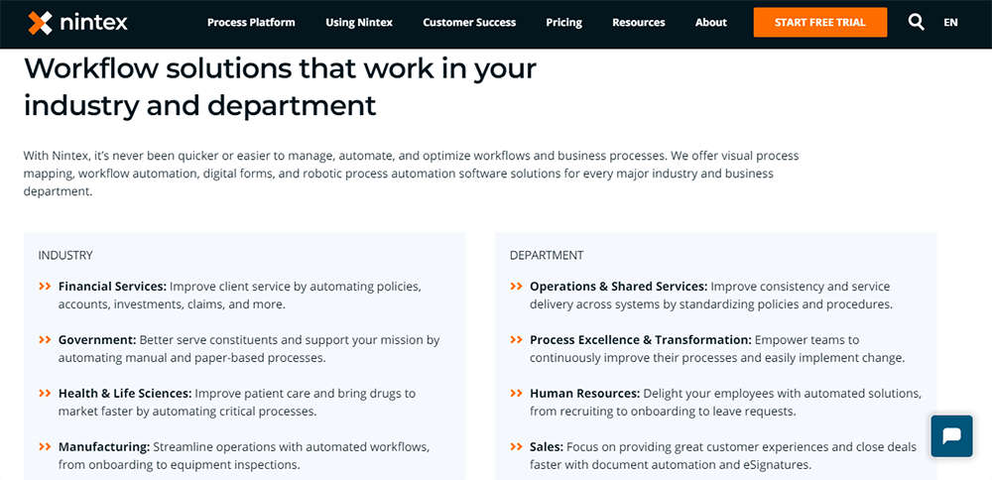Click the arrows icon beside Government
This screenshot has width=992, height=480.
[45, 340]
